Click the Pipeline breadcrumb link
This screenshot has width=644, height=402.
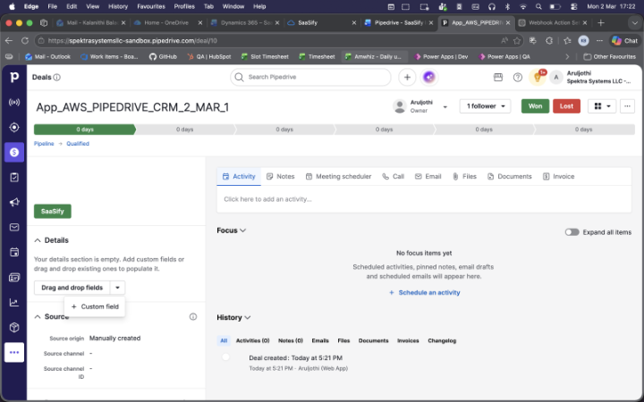44,144
